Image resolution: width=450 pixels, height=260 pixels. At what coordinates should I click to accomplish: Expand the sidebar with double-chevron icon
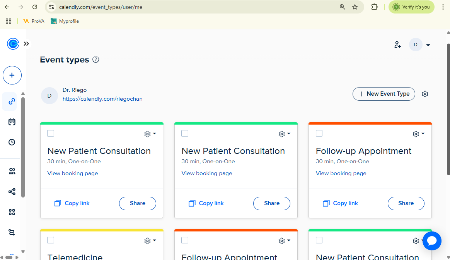click(26, 44)
